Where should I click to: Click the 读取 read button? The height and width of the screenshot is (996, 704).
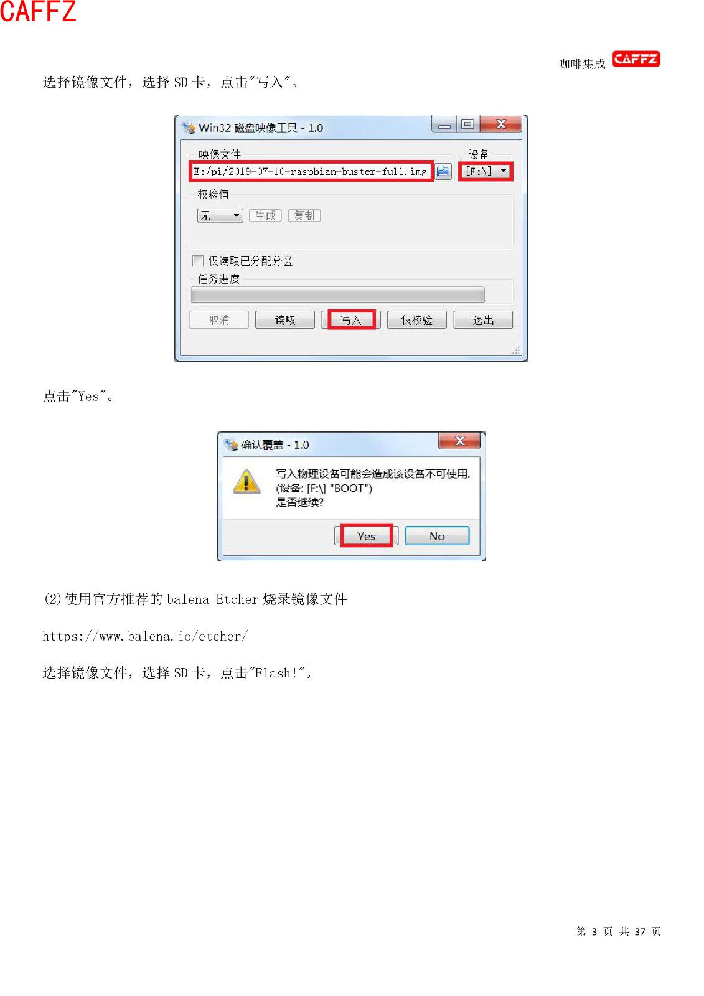coord(285,320)
